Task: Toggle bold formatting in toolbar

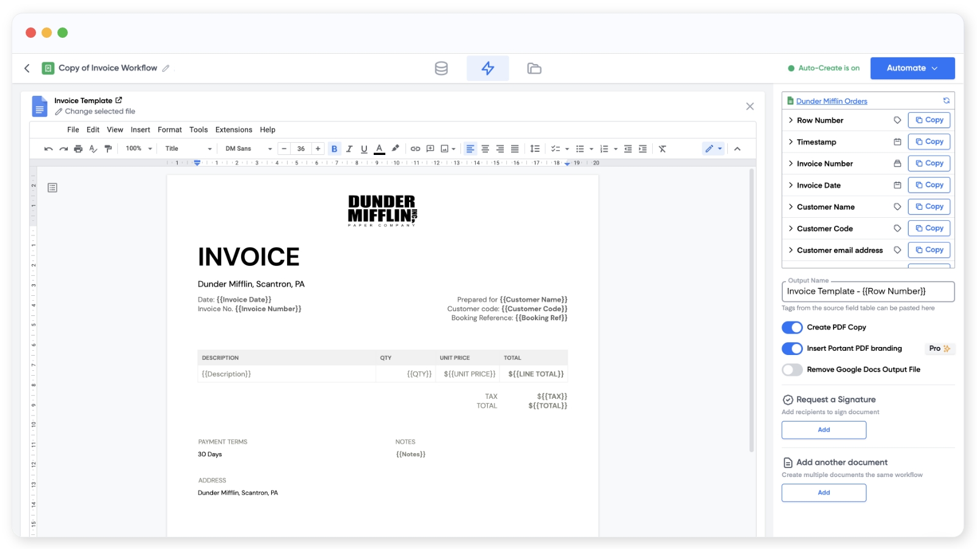Action: tap(334, 149)
